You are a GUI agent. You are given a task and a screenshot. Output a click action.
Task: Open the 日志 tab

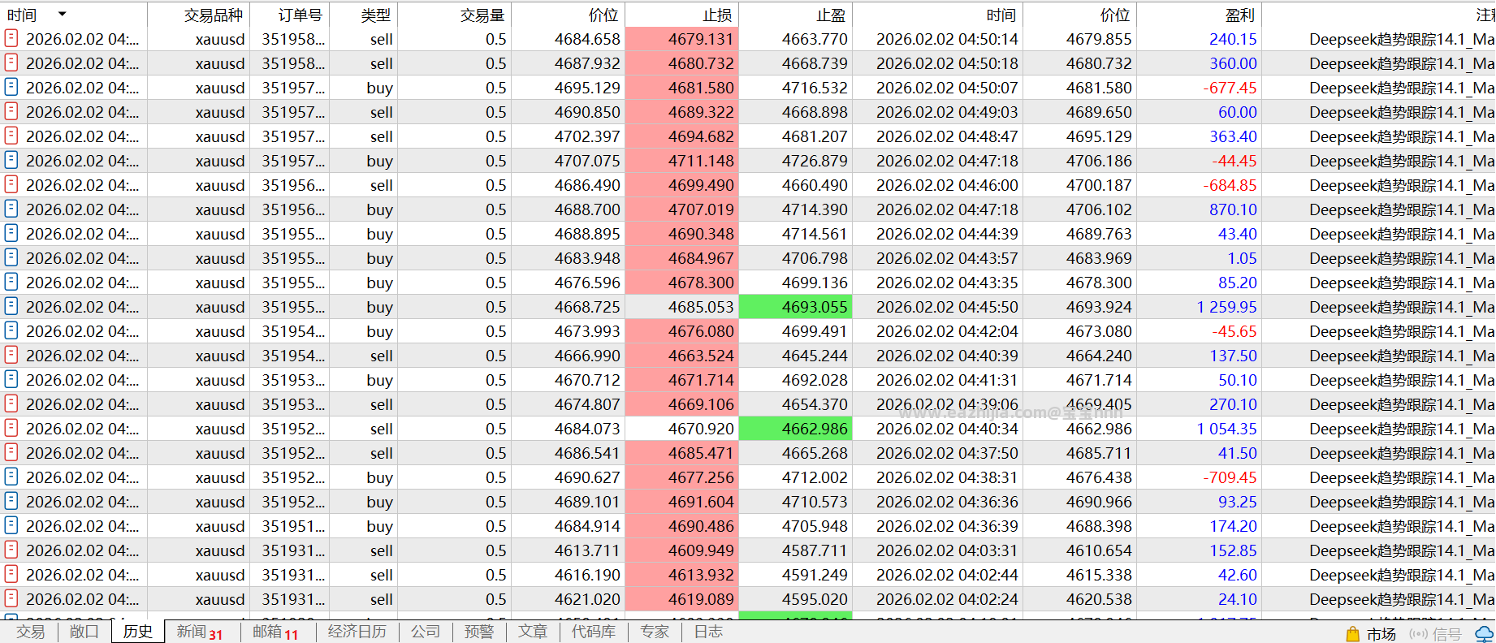tap(708, 632)
